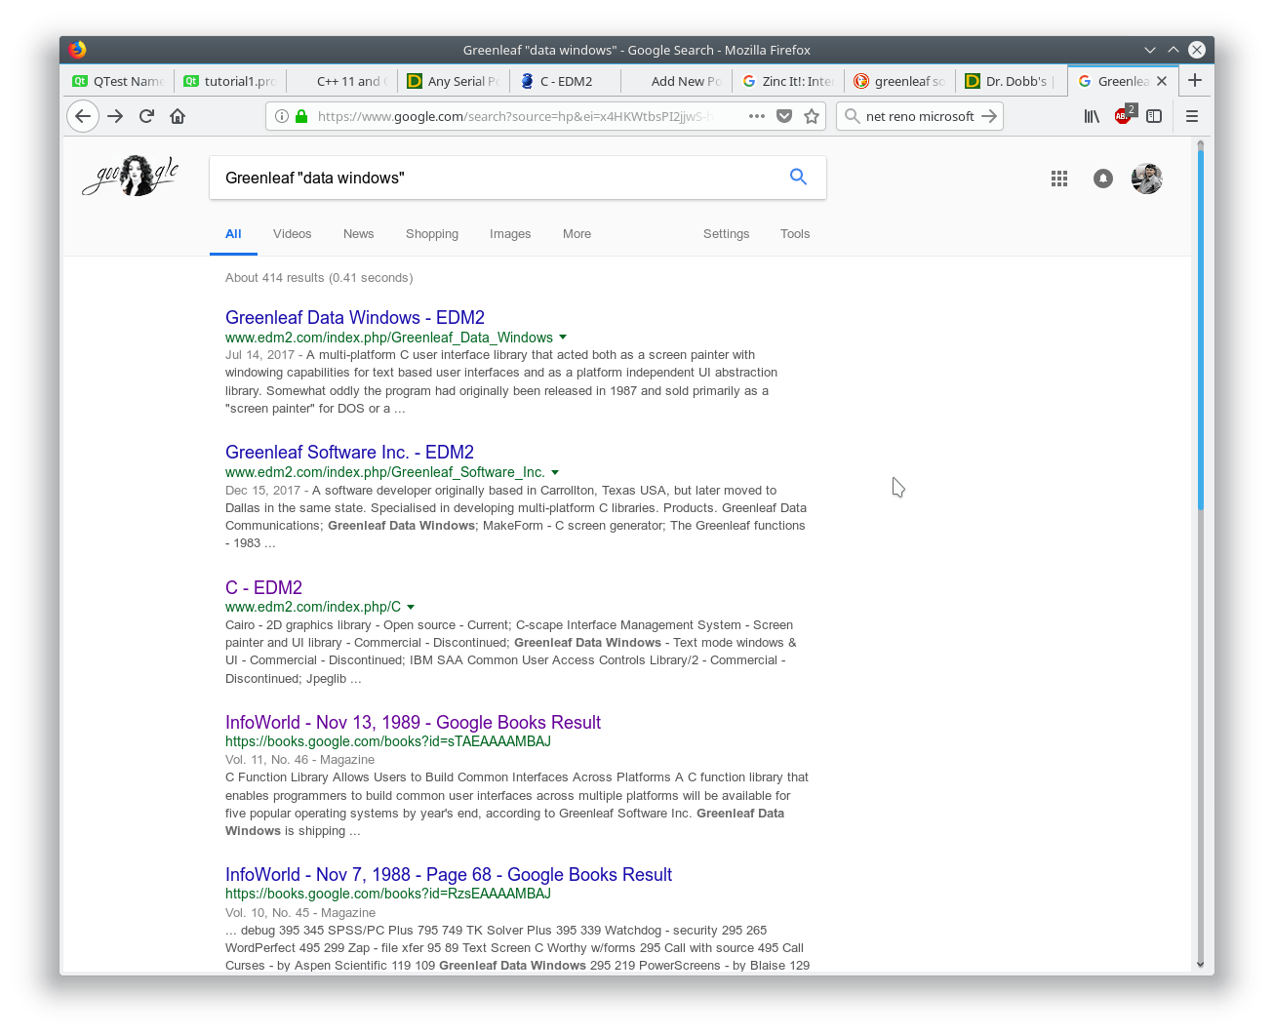Click the Google doodle logo
The height and width of the screenshot is (1035, 1274).
point(131,176)
